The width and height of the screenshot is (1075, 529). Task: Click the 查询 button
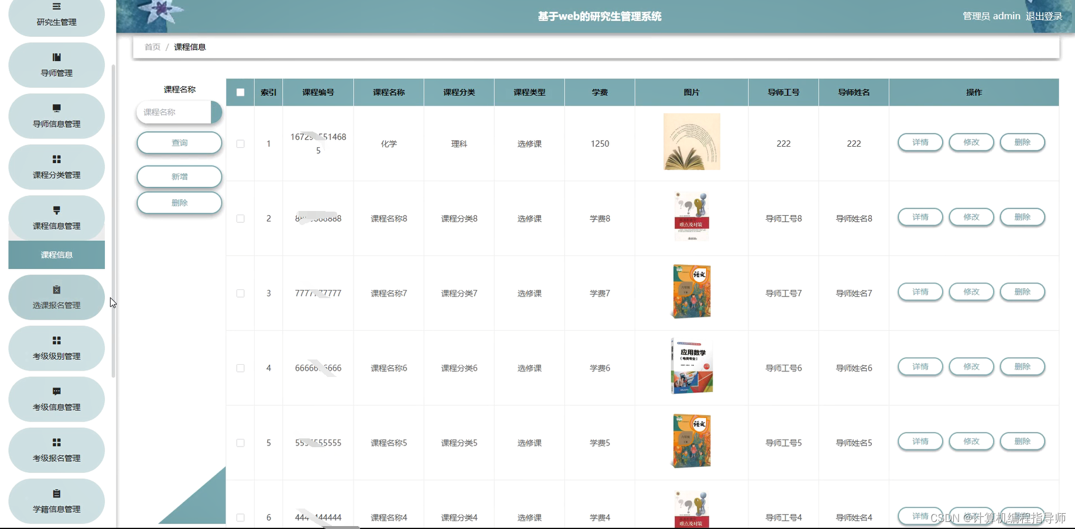tap(179, 143)
